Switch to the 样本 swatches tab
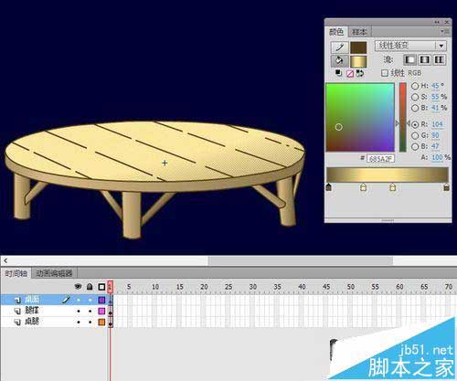 tap(359, 32)
